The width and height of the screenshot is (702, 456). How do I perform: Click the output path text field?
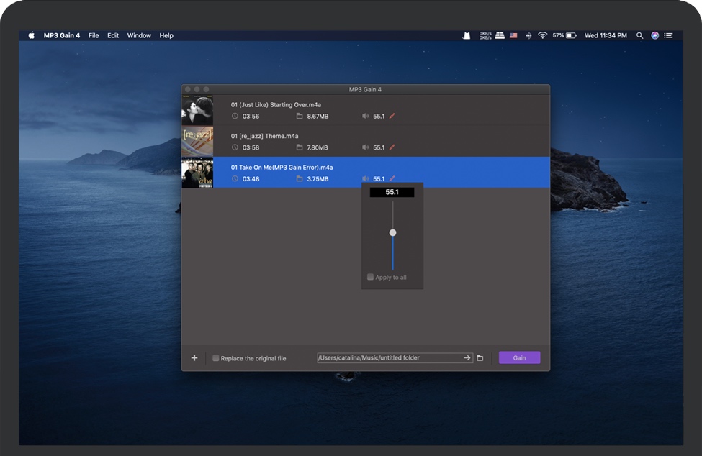pyautogui.click(x=387, y=358)
